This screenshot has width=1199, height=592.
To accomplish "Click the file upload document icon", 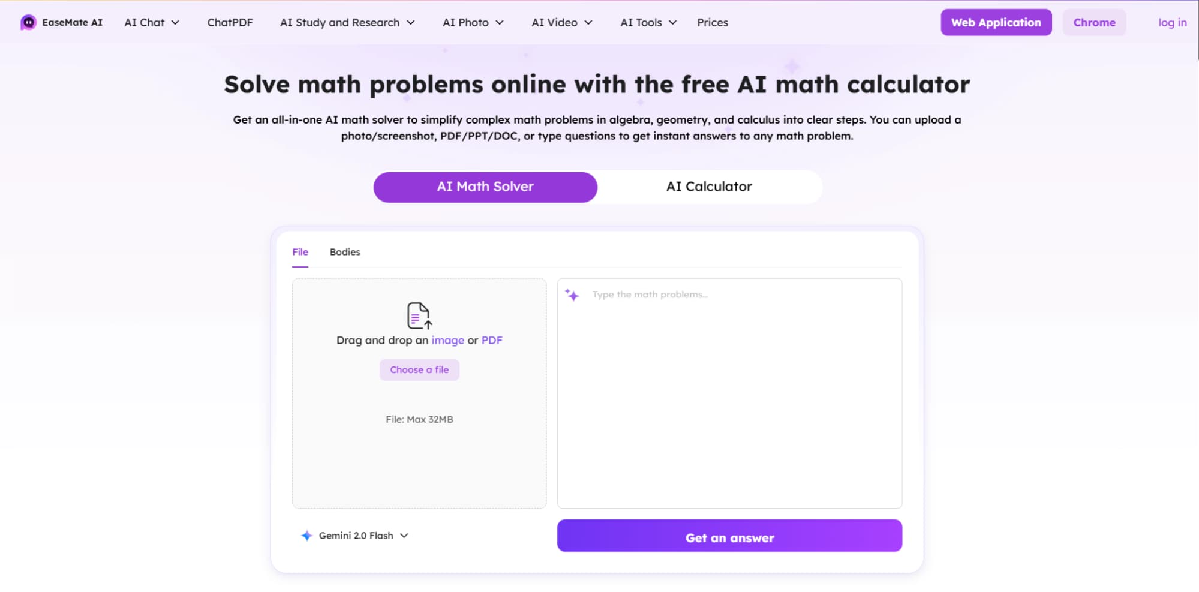I will [x=419, y=315].
